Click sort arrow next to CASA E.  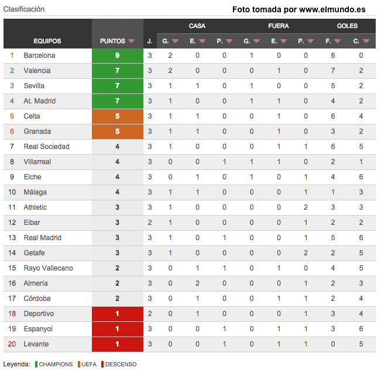(202, 41)
